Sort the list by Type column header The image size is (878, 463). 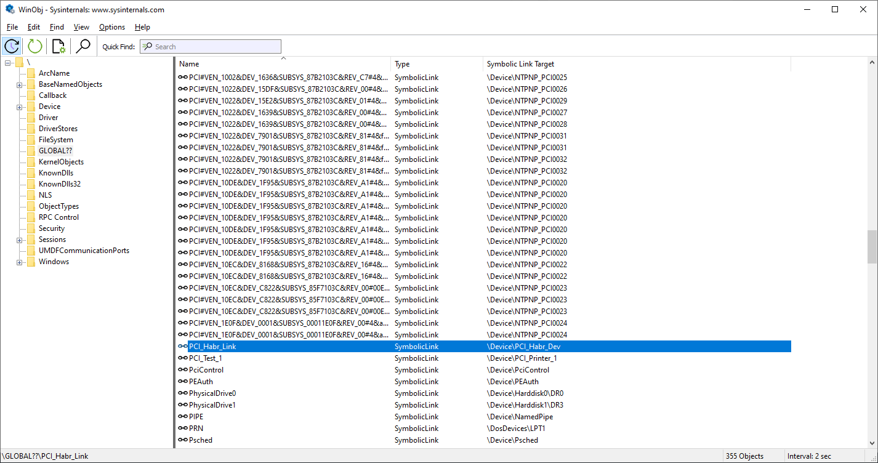click(437, 64)
